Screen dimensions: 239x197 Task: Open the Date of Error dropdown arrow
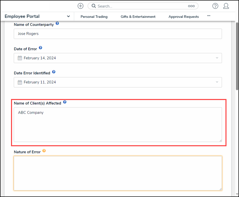[217, 58]
